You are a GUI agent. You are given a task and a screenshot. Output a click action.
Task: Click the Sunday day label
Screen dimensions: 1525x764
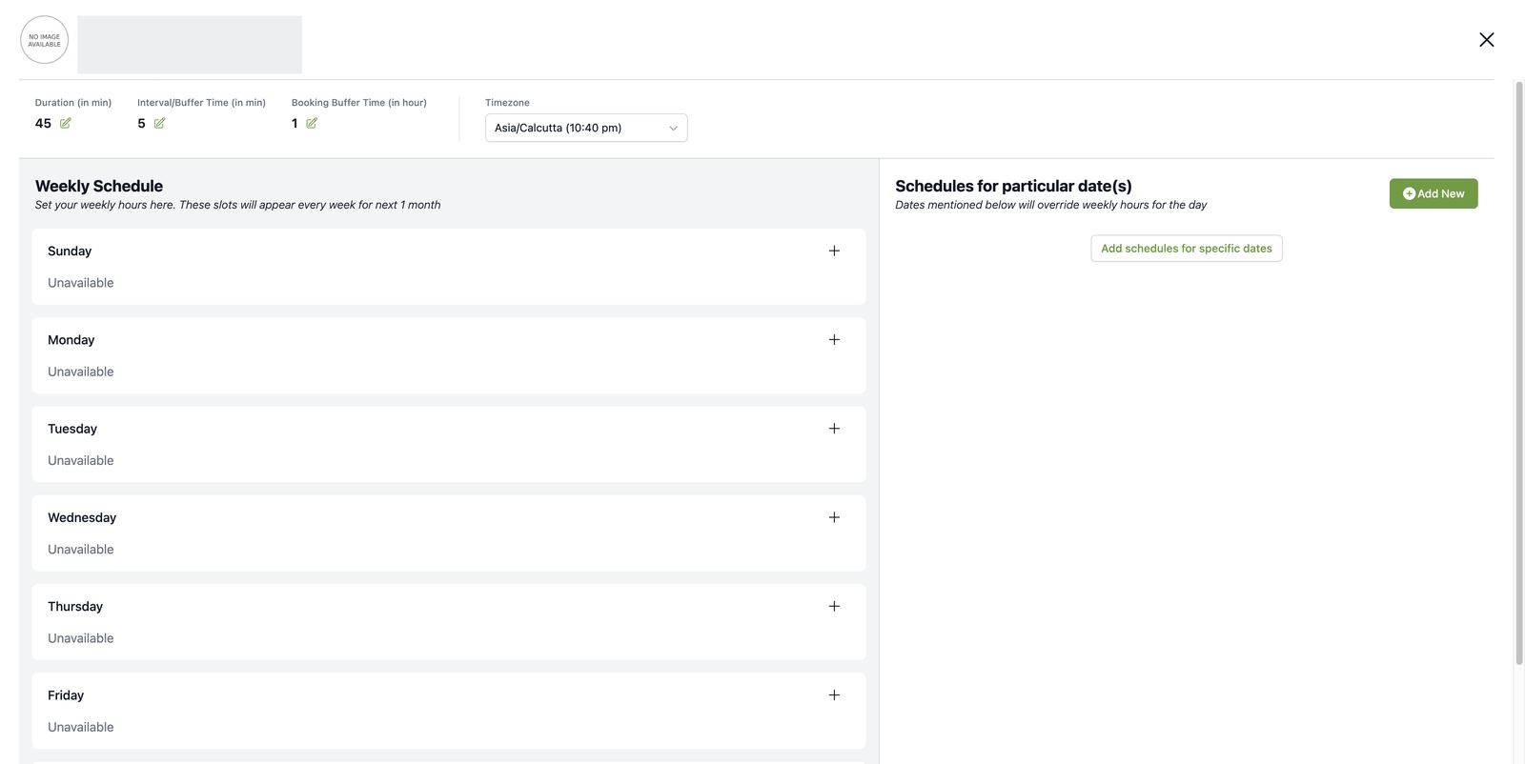[70, 251]
